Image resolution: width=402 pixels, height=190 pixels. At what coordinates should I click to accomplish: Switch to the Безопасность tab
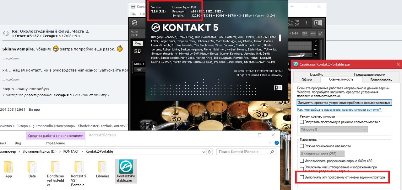click(x=381, y=80)
